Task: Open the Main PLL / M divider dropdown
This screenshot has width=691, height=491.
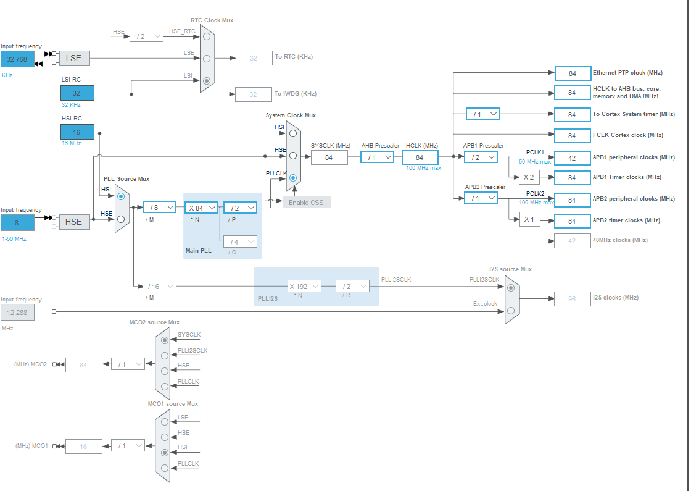Action: pos(159,208)
